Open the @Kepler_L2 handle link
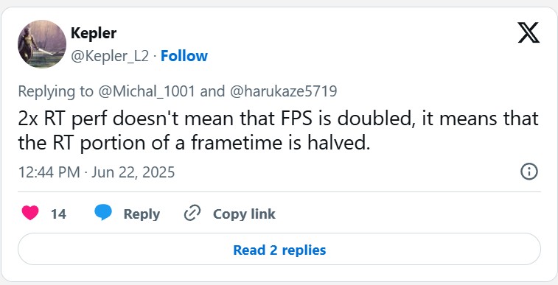This screenshot has width=558, height=285. (x=110, y=56)
